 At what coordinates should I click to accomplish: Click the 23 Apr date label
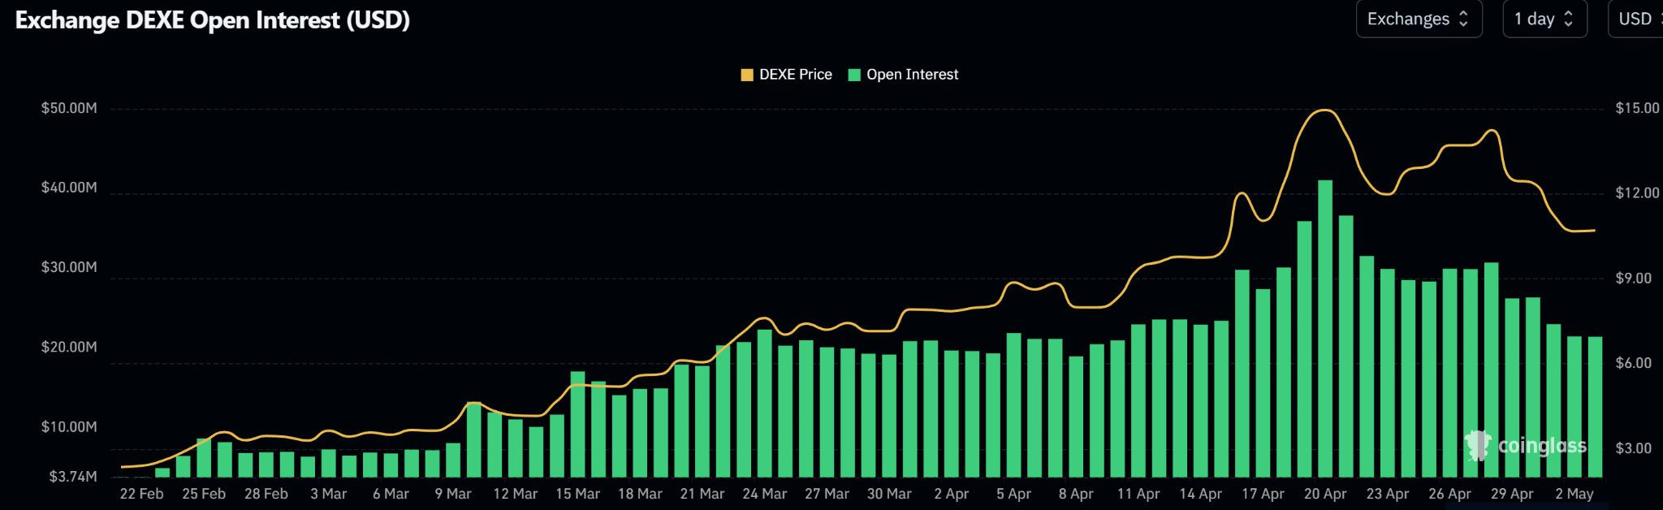tap(1388, 494)
